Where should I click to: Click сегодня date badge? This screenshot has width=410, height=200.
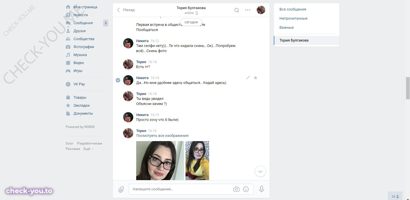[191, 22]
